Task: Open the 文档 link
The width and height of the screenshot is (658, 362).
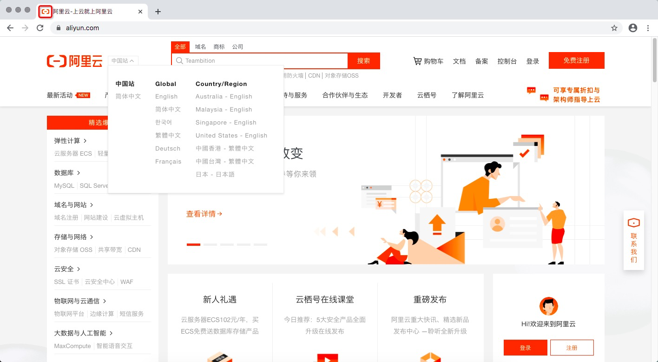Action: coord(459,61)
